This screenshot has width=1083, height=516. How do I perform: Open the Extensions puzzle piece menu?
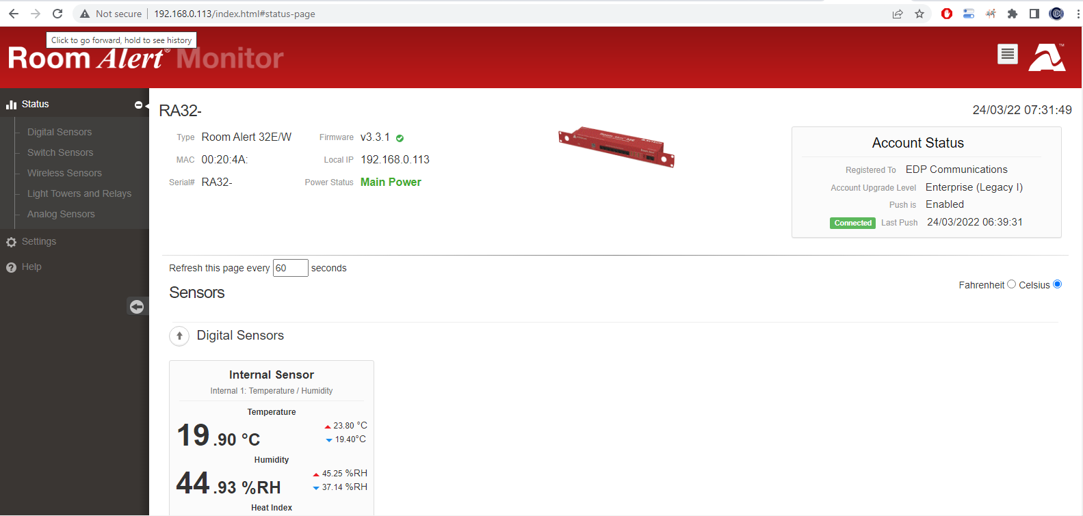pyautogui.click(x=1013, y=14)
